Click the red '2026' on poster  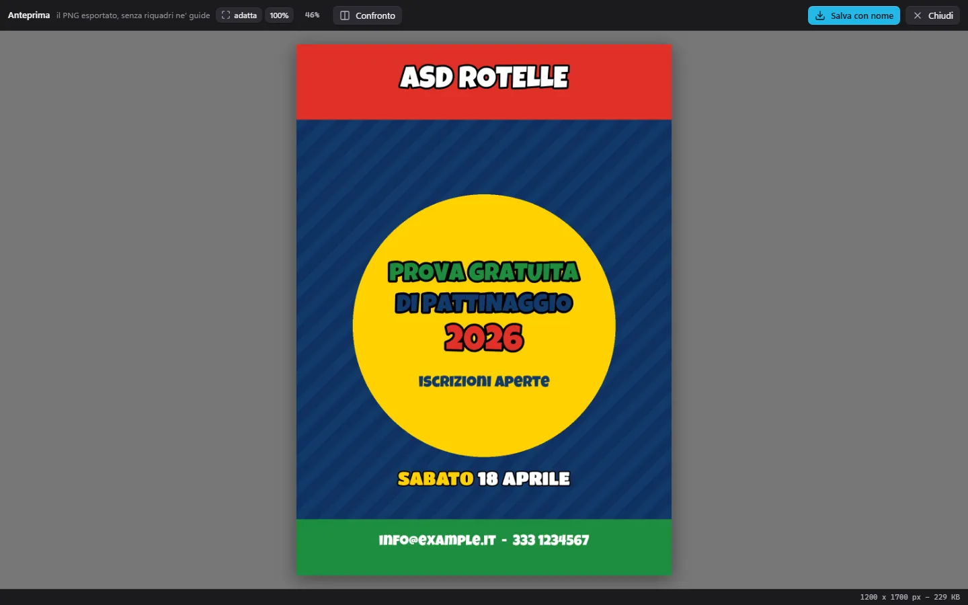pos(484,337)
